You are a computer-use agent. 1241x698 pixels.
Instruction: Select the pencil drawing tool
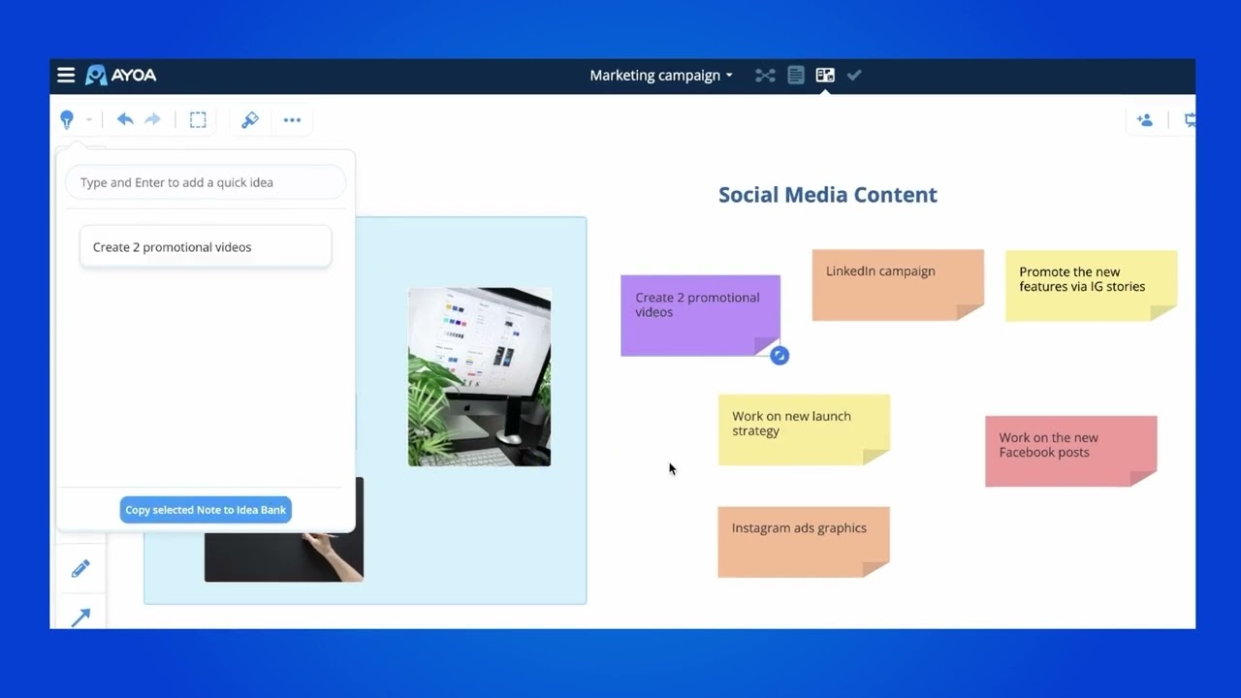click(80, 568)
